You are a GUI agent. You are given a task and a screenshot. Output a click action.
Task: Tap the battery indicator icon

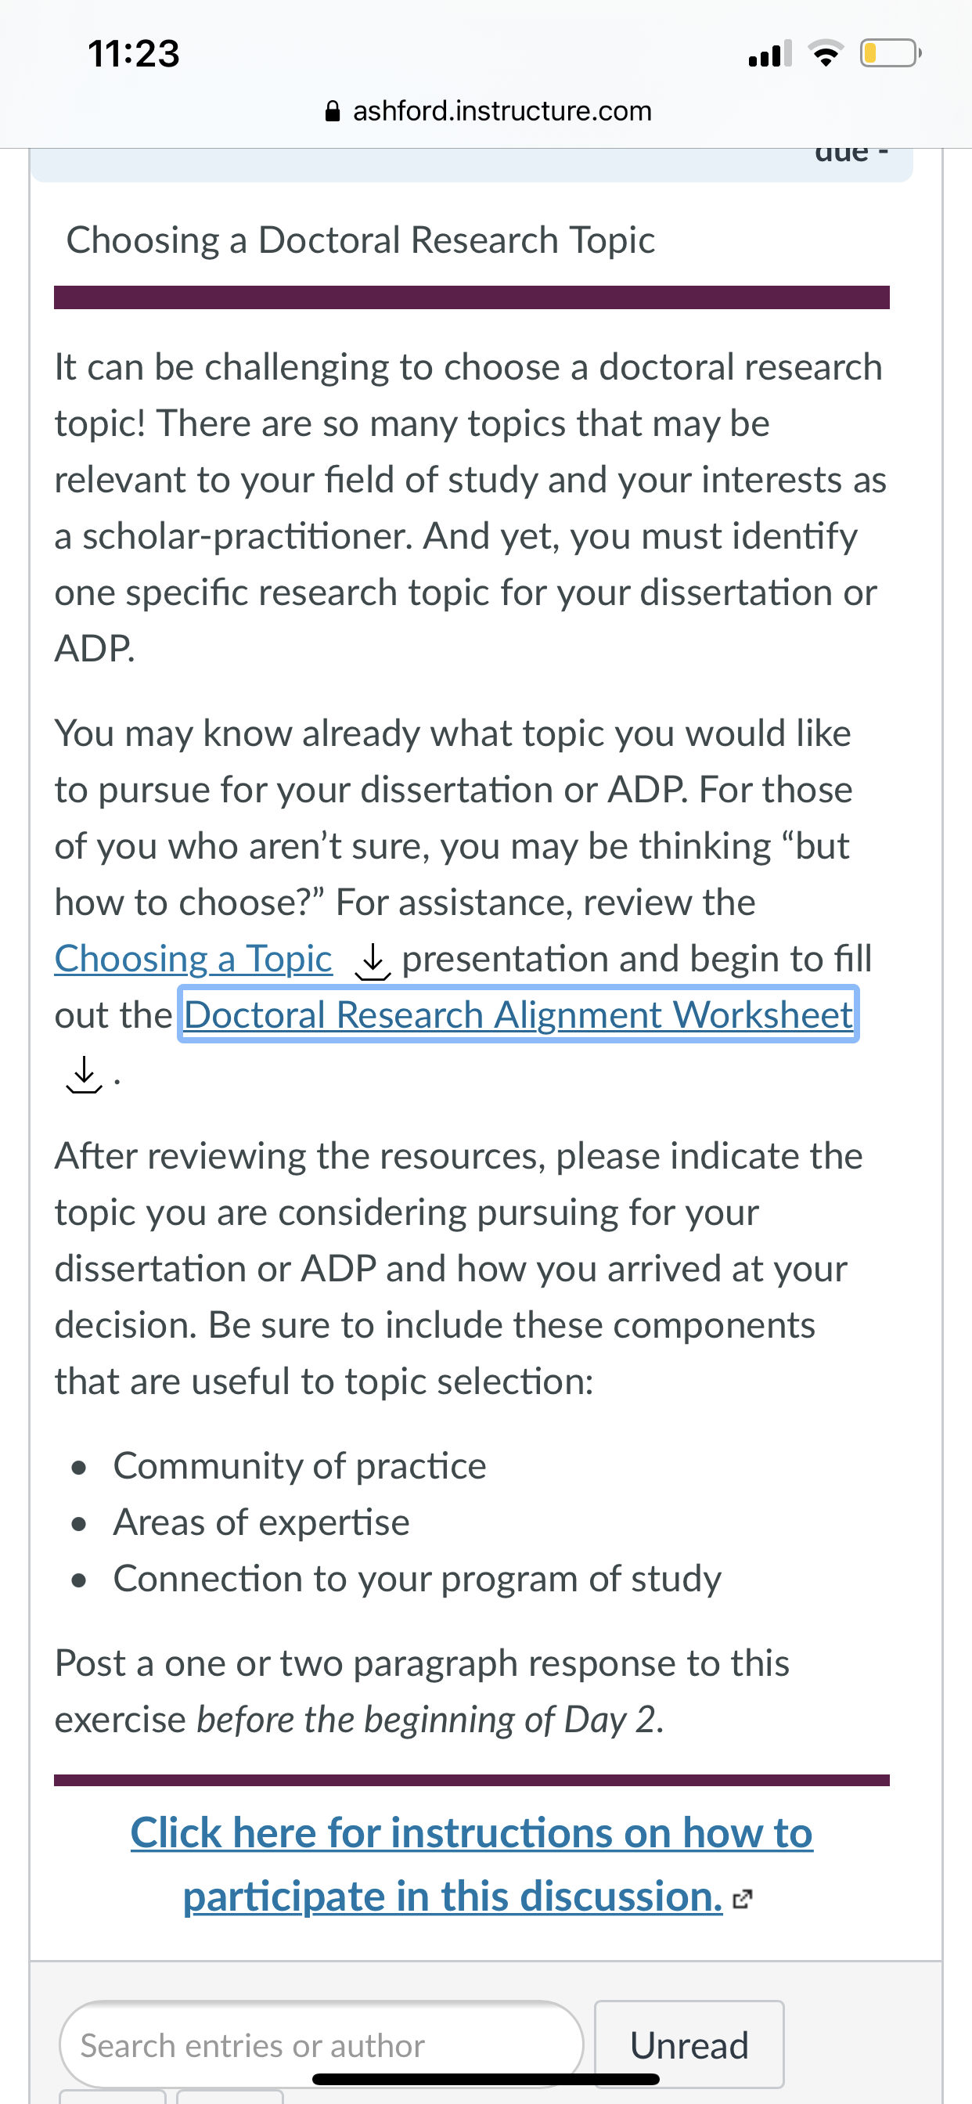(x=891, y=54)
